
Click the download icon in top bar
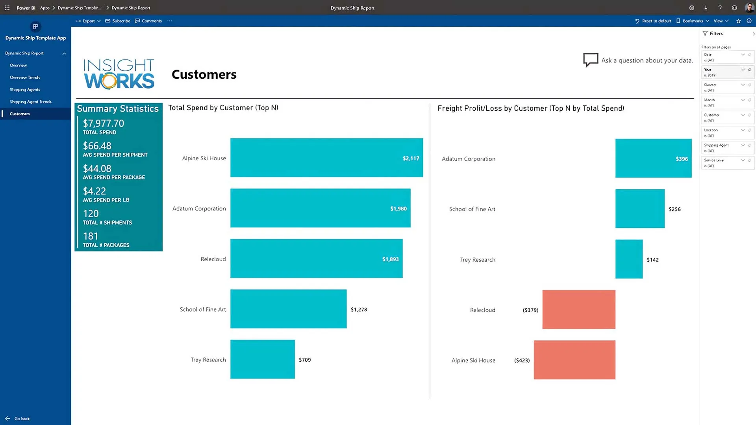tap(706, 8)
